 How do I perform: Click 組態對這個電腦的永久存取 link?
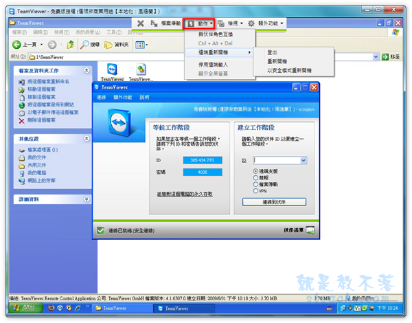185,194
